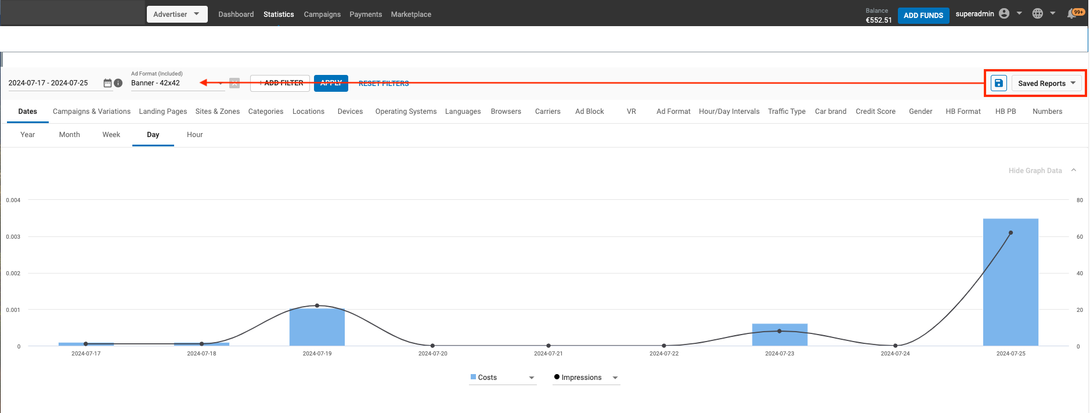Click the superadmin user avatar icon
The width and height of the screenshot is (1090, 413).
click(x=1004, y=13)
